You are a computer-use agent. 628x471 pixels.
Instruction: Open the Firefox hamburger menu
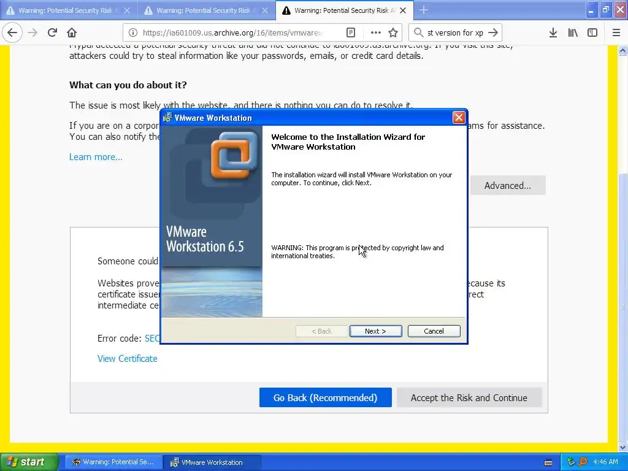pos(616,33)
